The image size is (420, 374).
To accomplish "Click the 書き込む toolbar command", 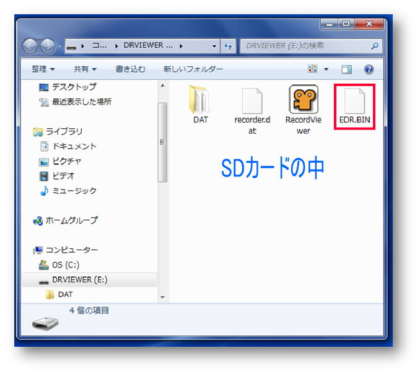I will 131,69.
